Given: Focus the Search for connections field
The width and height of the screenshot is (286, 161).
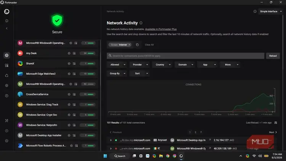Looking at the screenshot, I should click(x=185, y=56).
